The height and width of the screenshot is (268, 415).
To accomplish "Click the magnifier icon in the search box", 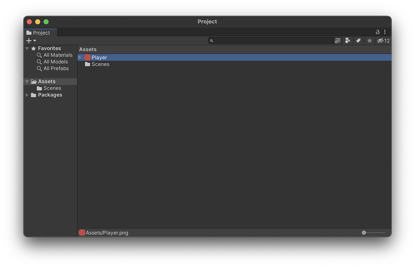I will [211, 41].
